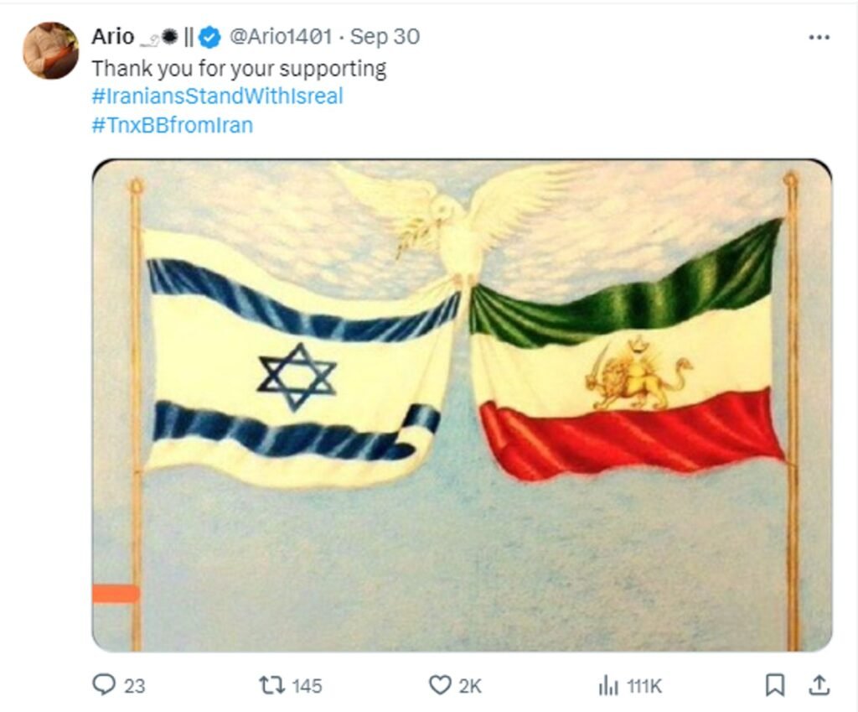This screenshot has width=858, height=712.
Task: Click the 2K likes count
Action: 470,686
